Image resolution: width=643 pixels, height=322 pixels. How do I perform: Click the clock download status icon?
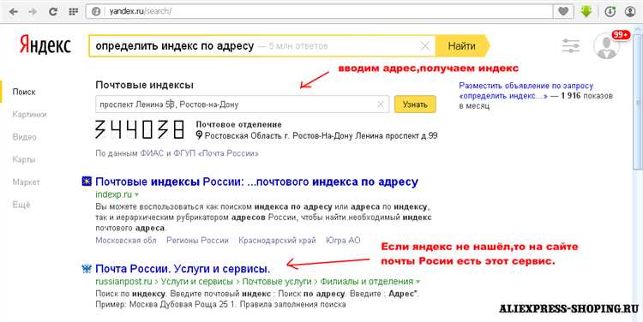tap(610, 11)
